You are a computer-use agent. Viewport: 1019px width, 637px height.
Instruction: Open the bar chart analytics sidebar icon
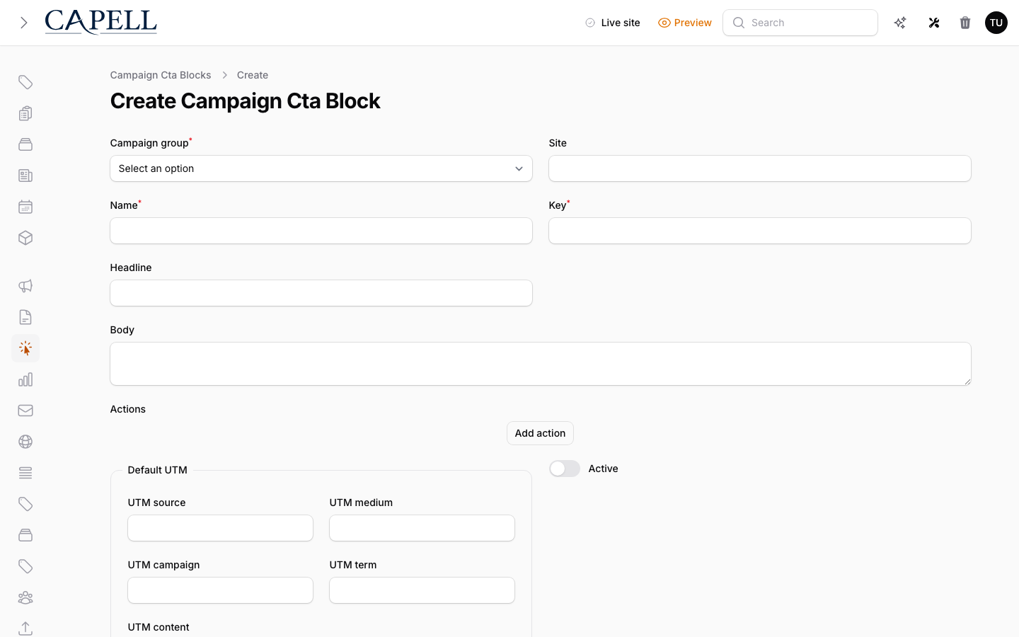(25, 379)
